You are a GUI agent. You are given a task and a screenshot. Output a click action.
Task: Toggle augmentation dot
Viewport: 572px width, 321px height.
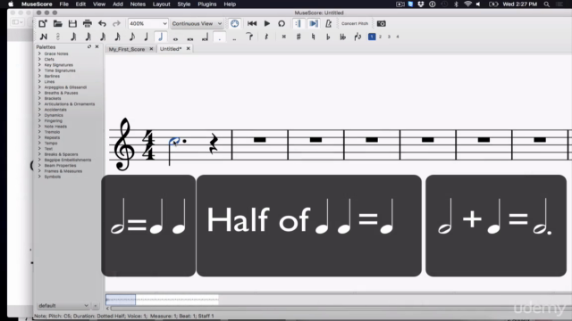click(220, 37)
